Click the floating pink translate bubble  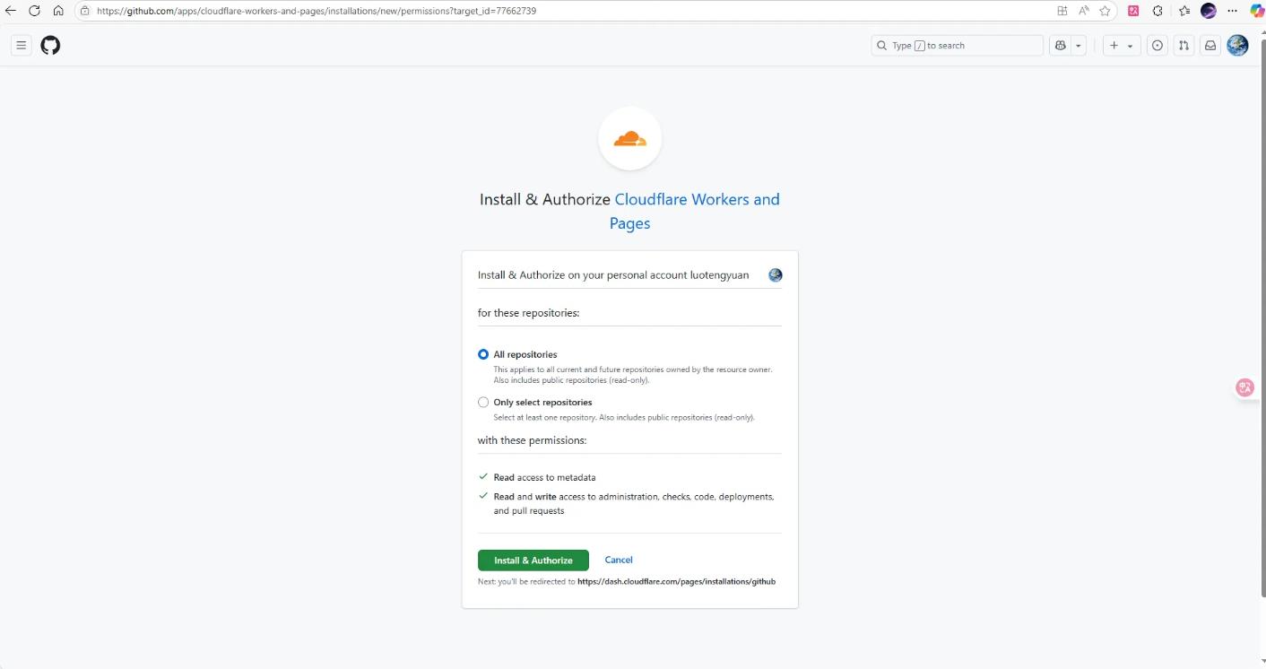1244,387
